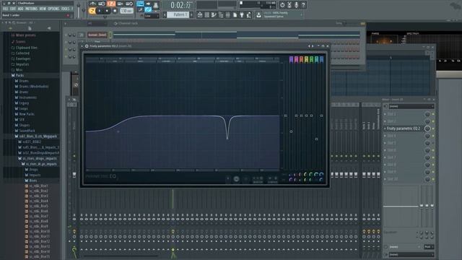Click the tempo display showing 130
Image resolution: width=462 pixels, height=260 pixels.
(126, 11)
